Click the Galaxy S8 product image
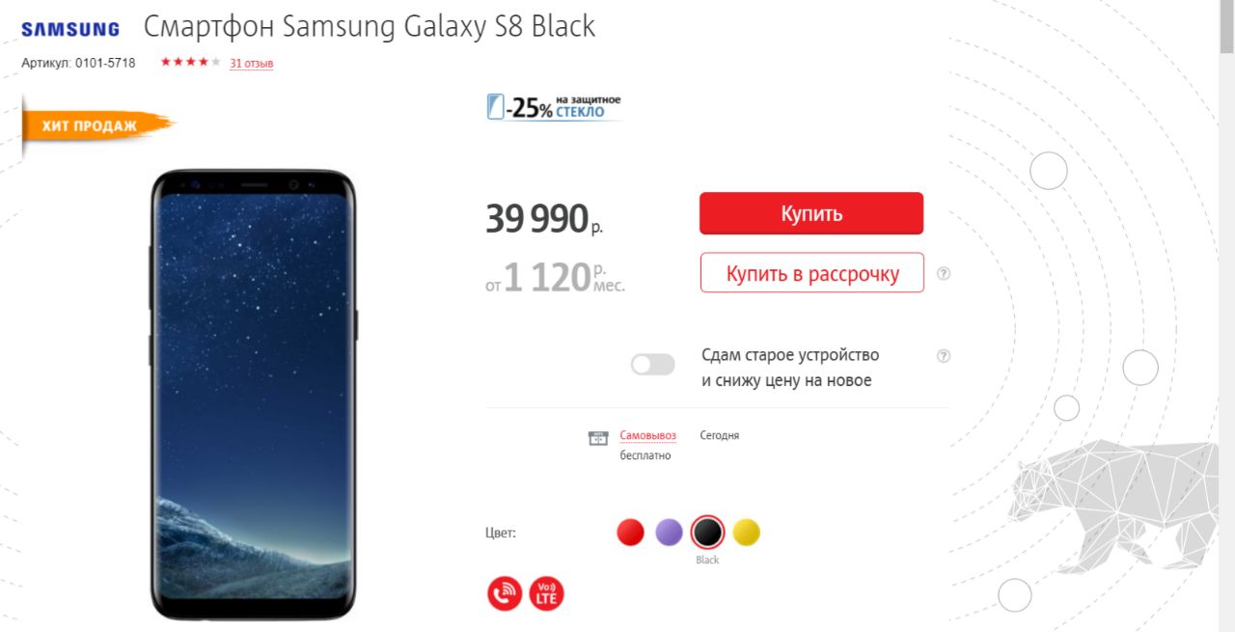 254,396
